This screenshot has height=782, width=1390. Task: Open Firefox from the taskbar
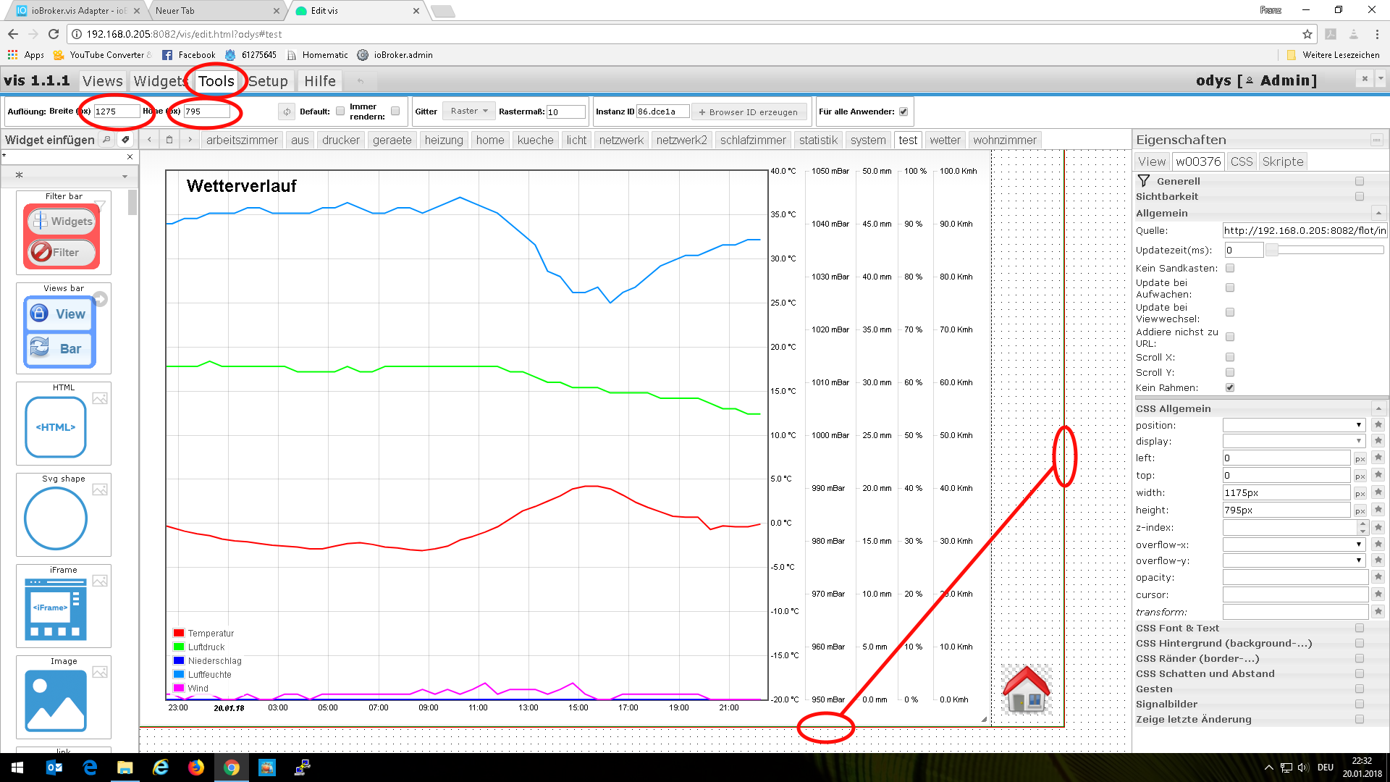[x=196, y=768]
